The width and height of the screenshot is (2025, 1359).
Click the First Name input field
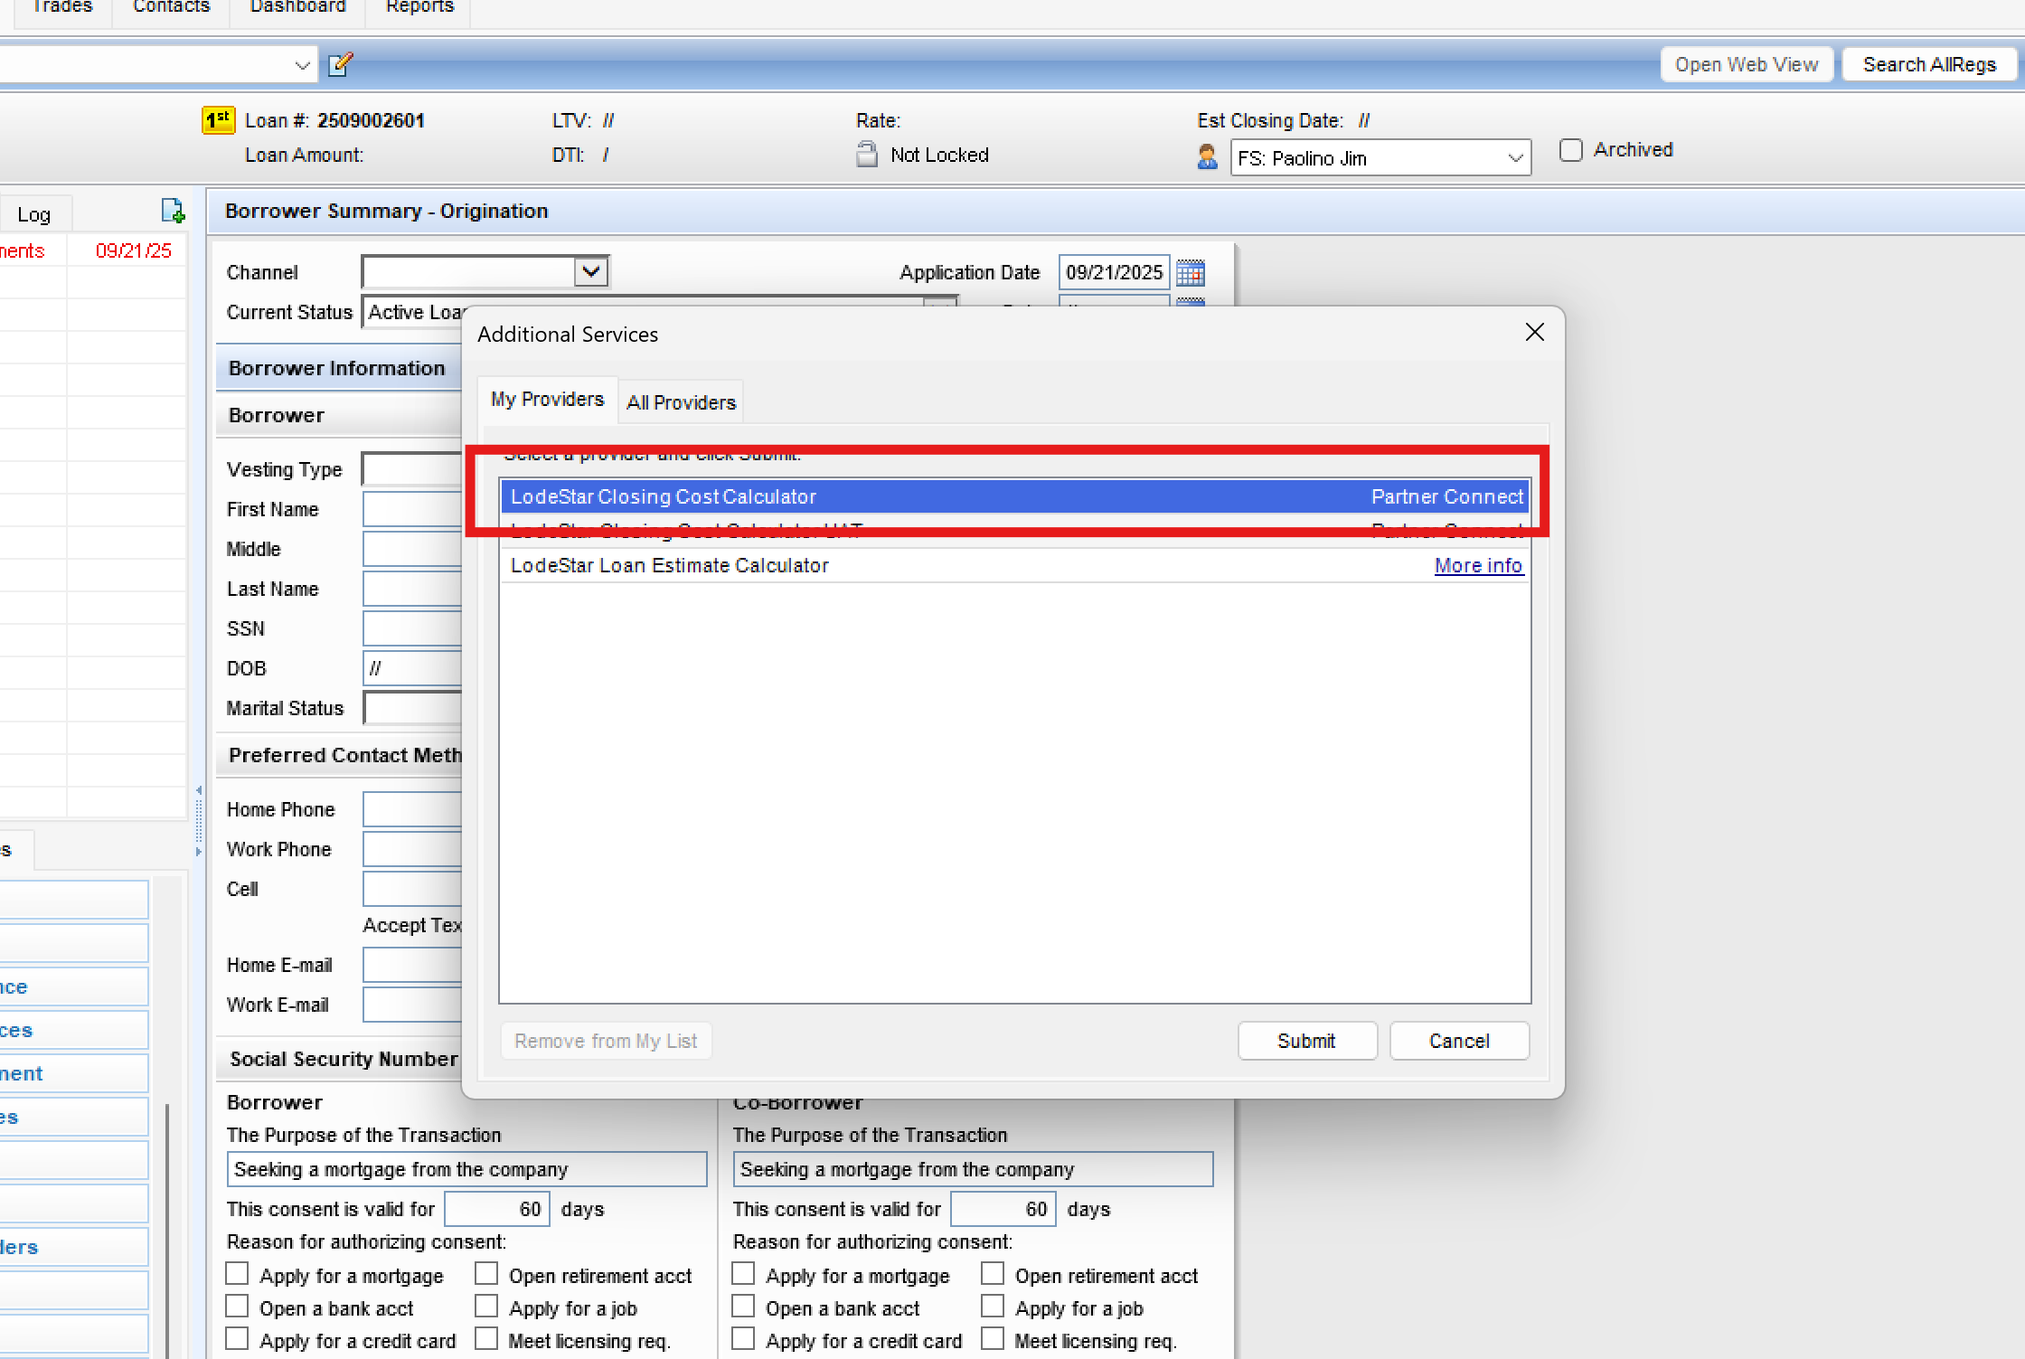[x=413, y=509]
